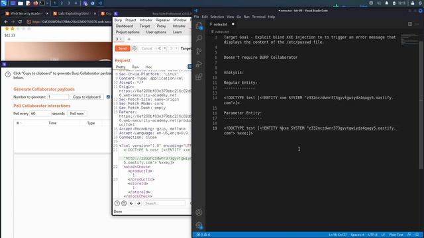
Task: Open the applications menu in panel
Action: [x=4, y=3]
